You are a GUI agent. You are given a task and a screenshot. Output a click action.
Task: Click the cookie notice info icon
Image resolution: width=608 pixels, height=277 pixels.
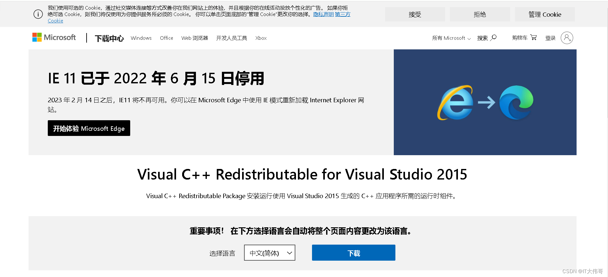(x=38, y=14)
